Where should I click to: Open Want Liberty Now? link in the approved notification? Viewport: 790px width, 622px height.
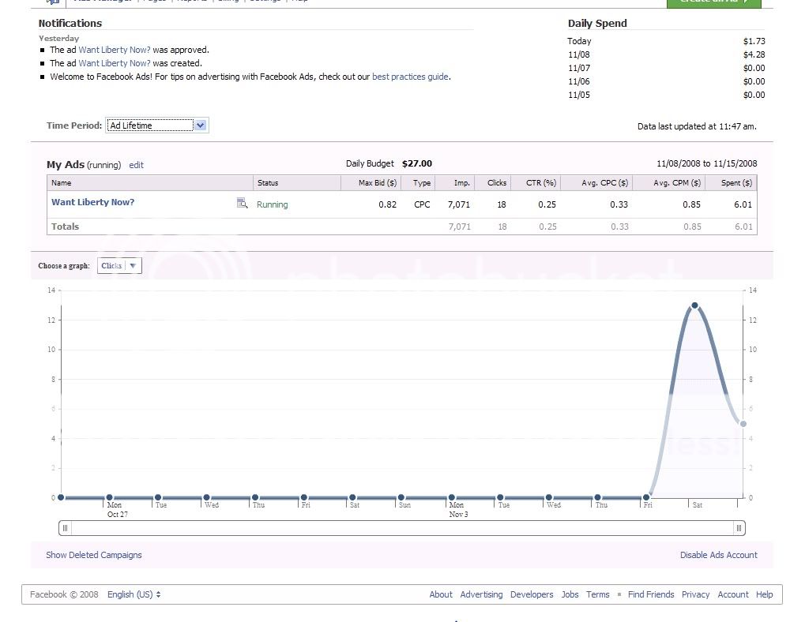point(115,50)
